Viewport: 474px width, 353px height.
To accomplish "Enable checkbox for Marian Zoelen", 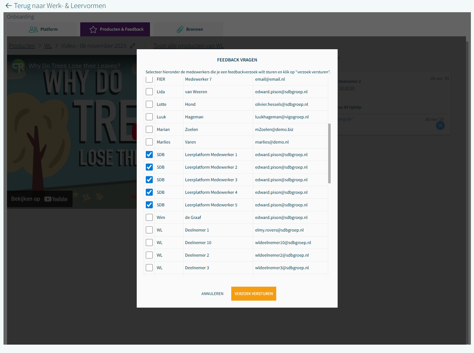I will coord(149,130).
